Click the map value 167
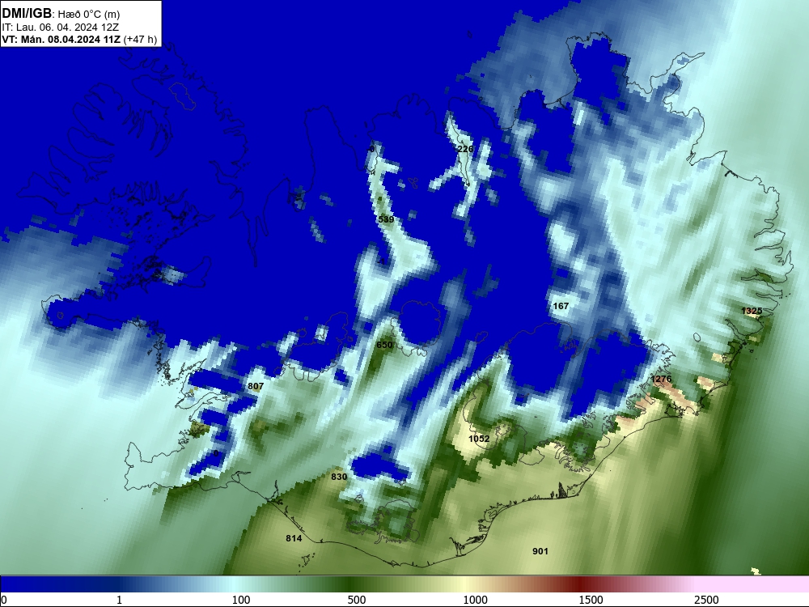This screenshot has width=809, height=607. point(561,306)
